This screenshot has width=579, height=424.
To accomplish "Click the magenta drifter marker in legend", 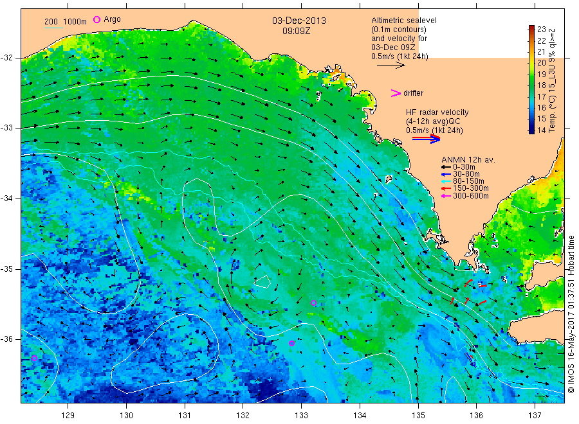I will pos(396,93).
